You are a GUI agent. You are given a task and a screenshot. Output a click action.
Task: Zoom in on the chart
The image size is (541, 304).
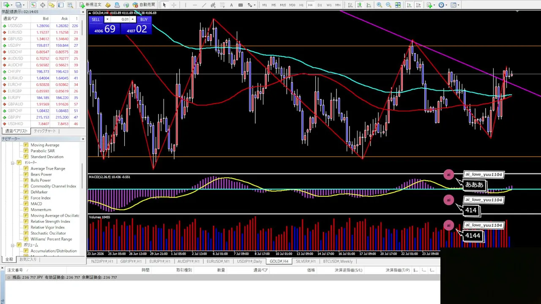pos(379,5)
